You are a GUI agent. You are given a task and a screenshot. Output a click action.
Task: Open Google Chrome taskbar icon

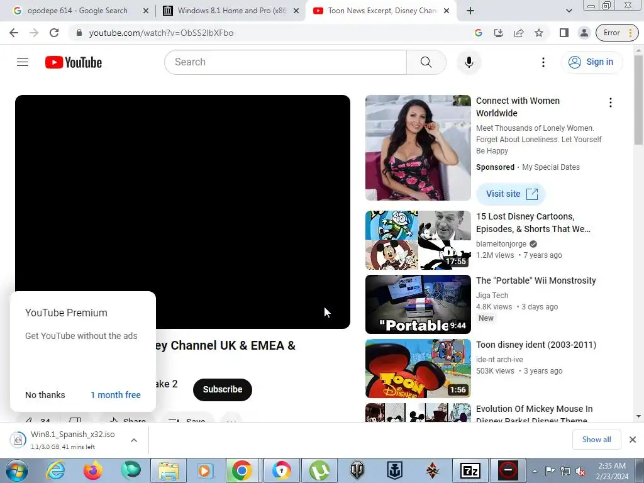coord(241,470)
